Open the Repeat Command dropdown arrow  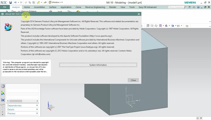click(41, 2)
